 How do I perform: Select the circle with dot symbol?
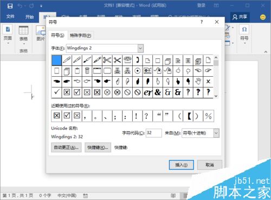click(x=138, y=71)
